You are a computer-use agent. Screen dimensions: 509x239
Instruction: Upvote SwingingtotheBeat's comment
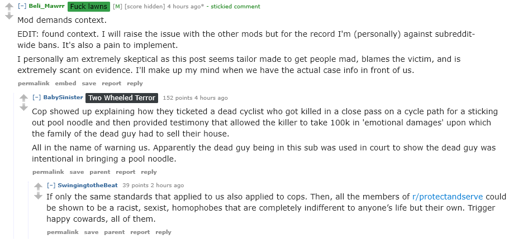tap(39, 186)
